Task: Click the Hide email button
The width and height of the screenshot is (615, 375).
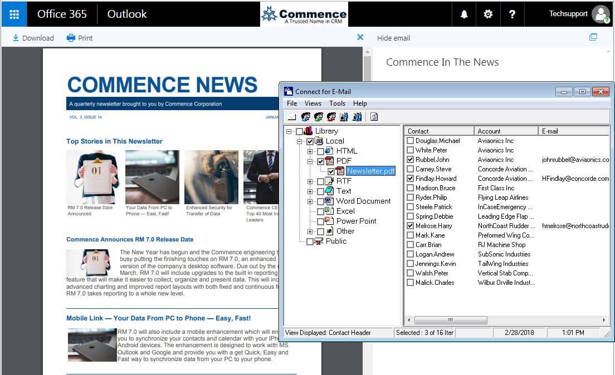Action: point(393,38)
